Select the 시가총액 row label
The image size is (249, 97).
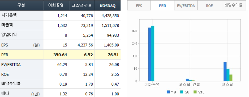[9, 15]
